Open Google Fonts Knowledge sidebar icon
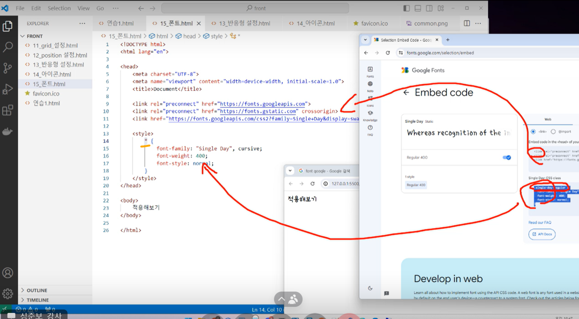The image size is (579, 319). [x=370, y=113]
